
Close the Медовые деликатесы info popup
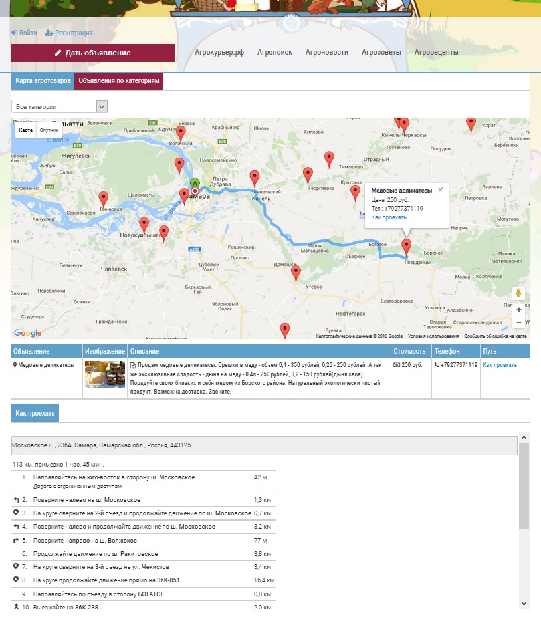coord(441,189)
